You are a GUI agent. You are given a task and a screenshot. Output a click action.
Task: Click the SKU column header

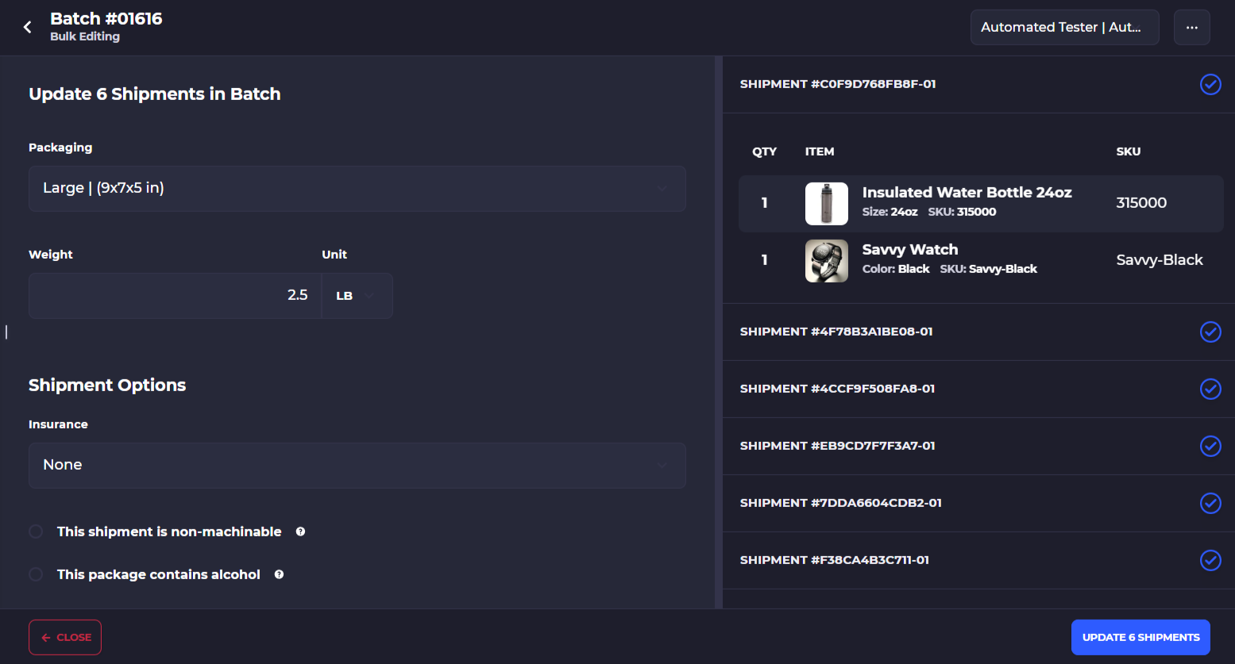pyautogui.click(x=1129, y=152)
